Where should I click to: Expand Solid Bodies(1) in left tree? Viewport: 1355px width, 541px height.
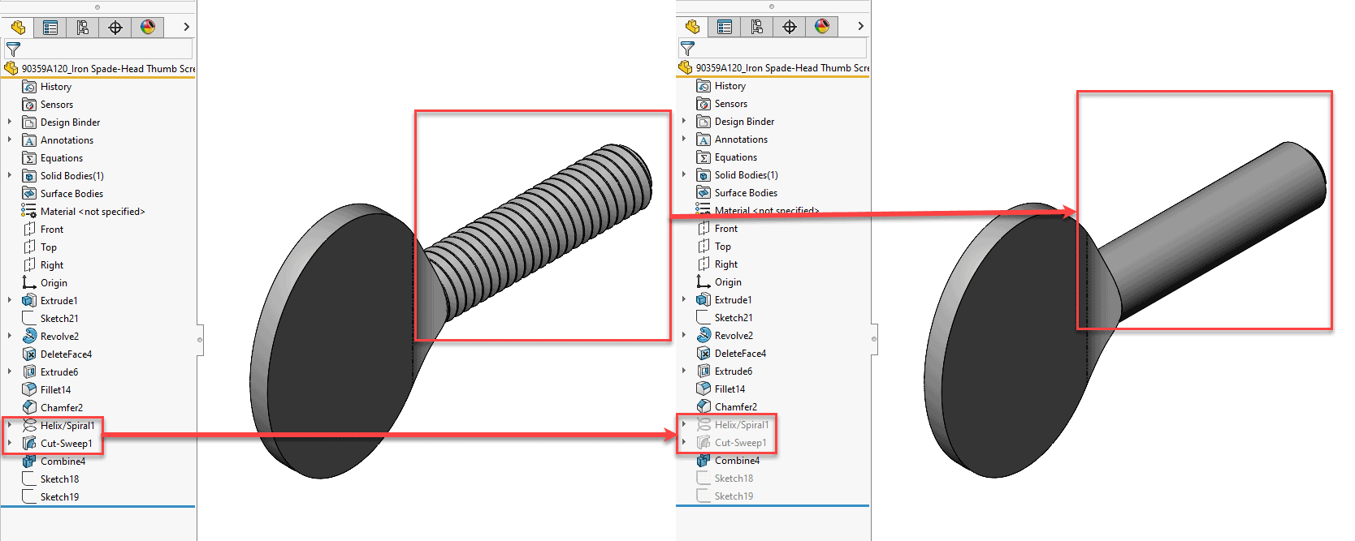click(x=10, y=176)
